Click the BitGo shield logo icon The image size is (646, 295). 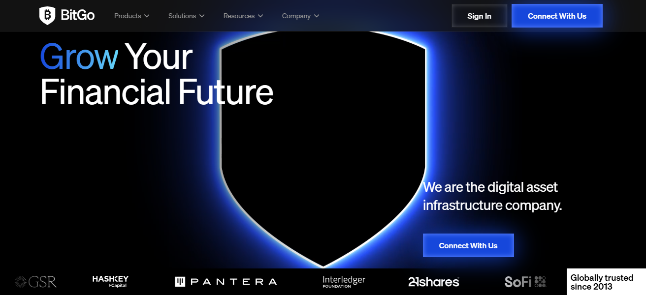[47, 16]
